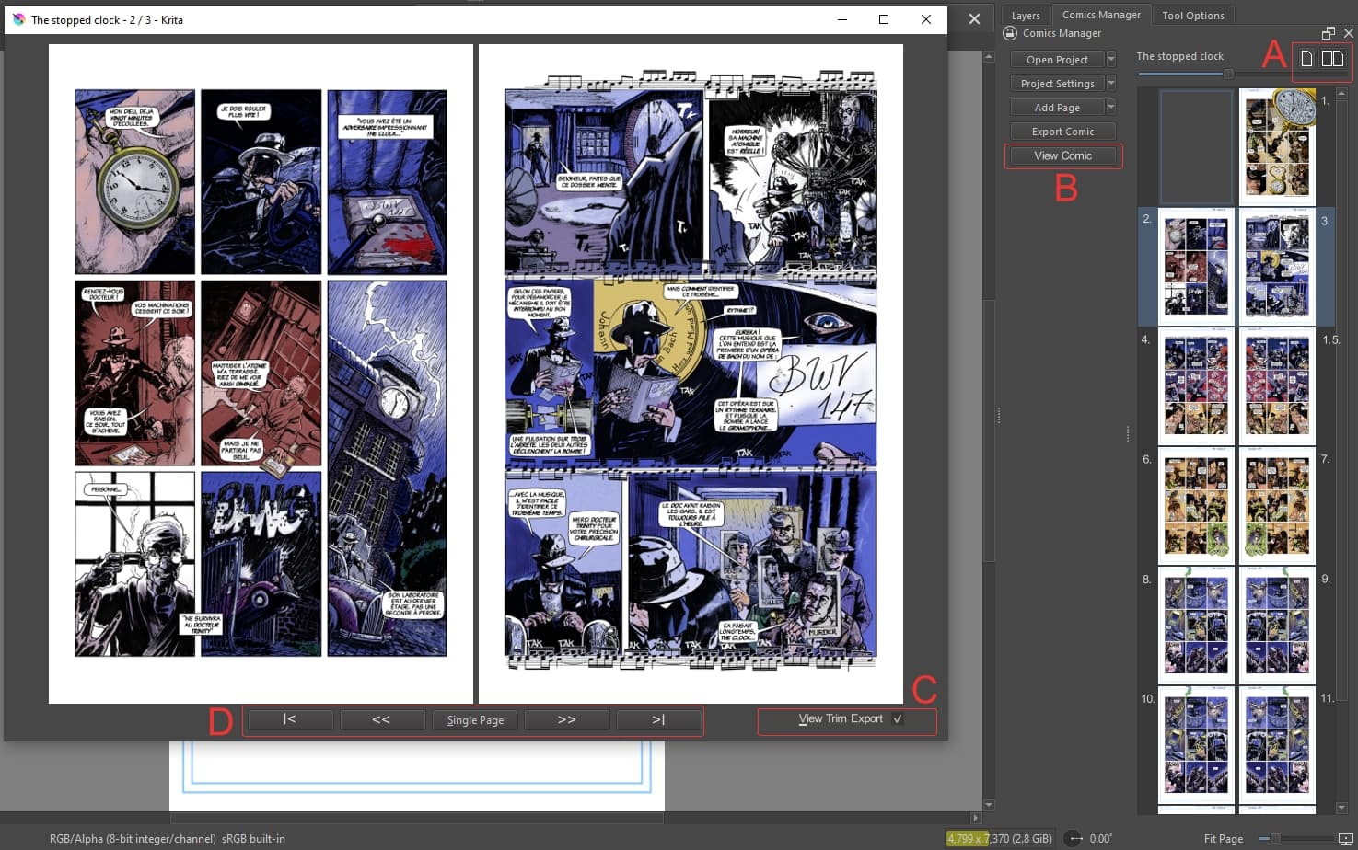Screen dimensions: 1358x850
Task: Click the viewer page with pocket watch panel
Action: click(x=261, y=373)
